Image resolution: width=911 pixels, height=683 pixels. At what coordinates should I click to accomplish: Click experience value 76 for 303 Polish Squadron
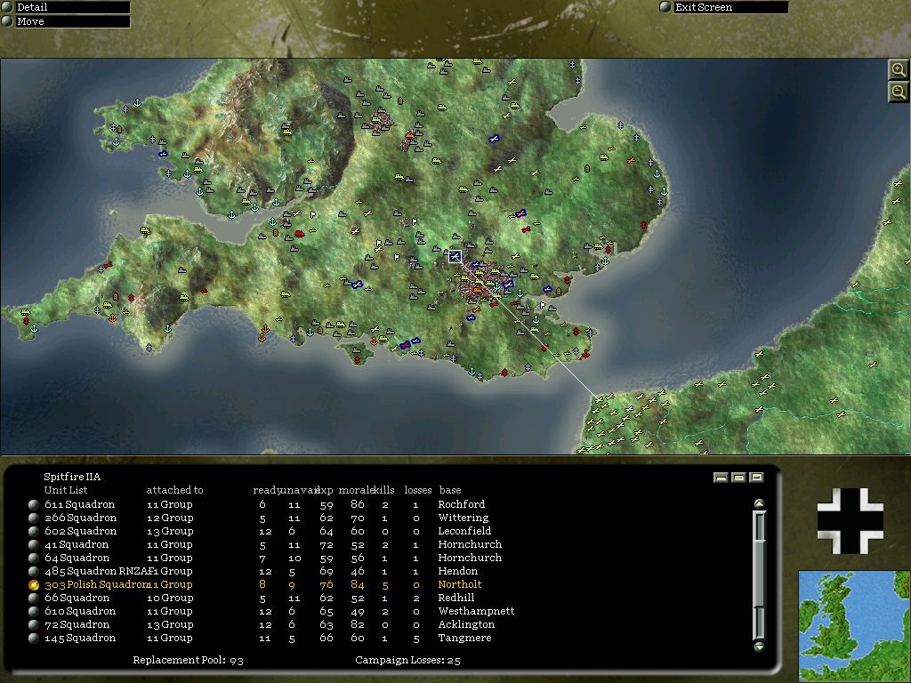point(327,584)
